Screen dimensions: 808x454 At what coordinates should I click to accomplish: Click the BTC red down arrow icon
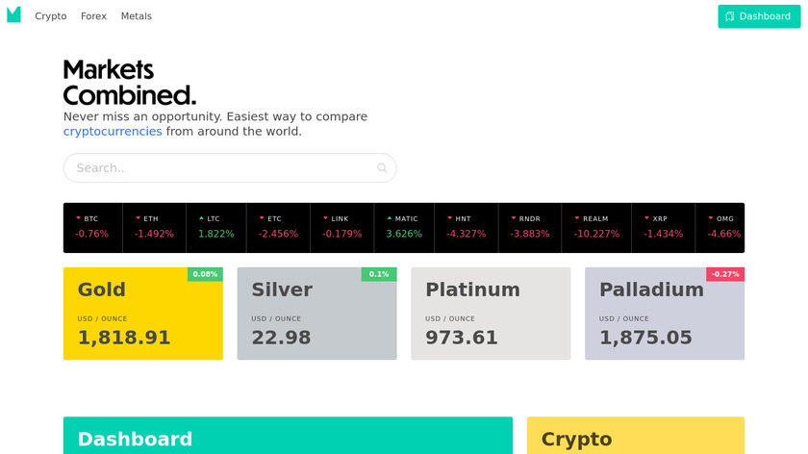[x=78, y=218]
